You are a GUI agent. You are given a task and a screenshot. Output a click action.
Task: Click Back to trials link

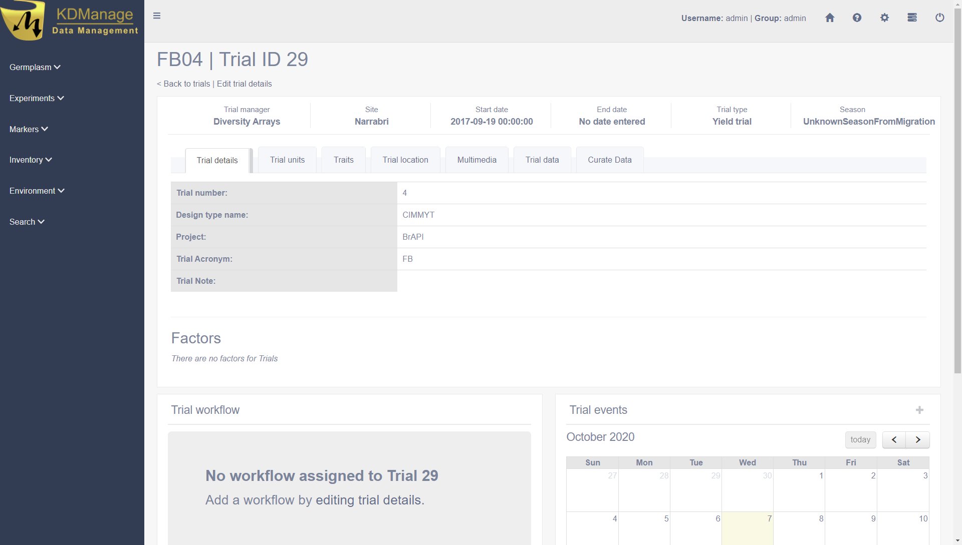tap(184, 84)
